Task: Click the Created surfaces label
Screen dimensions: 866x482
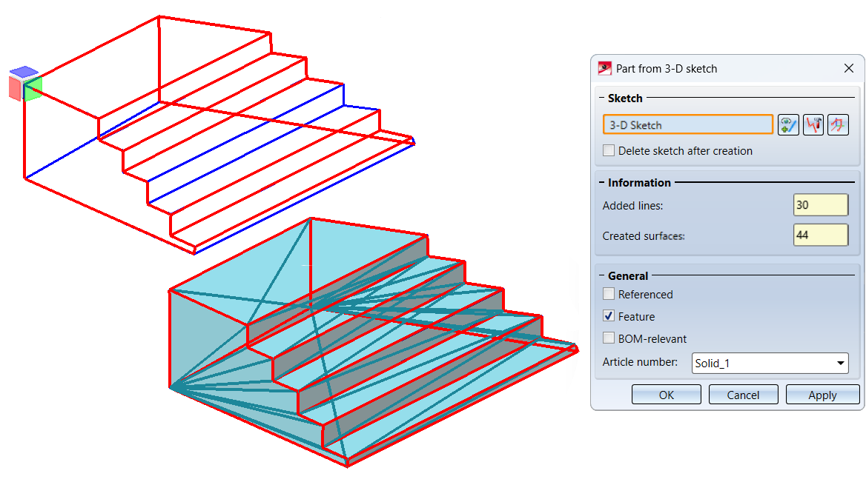Action: 644,236
